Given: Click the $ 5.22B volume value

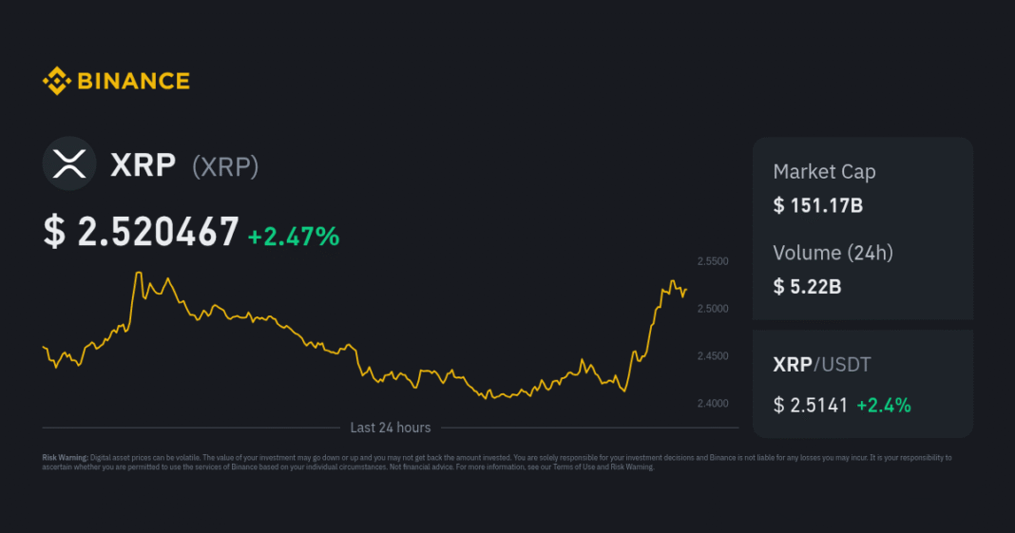Looking at the screenshot, I should pos(807,287).
